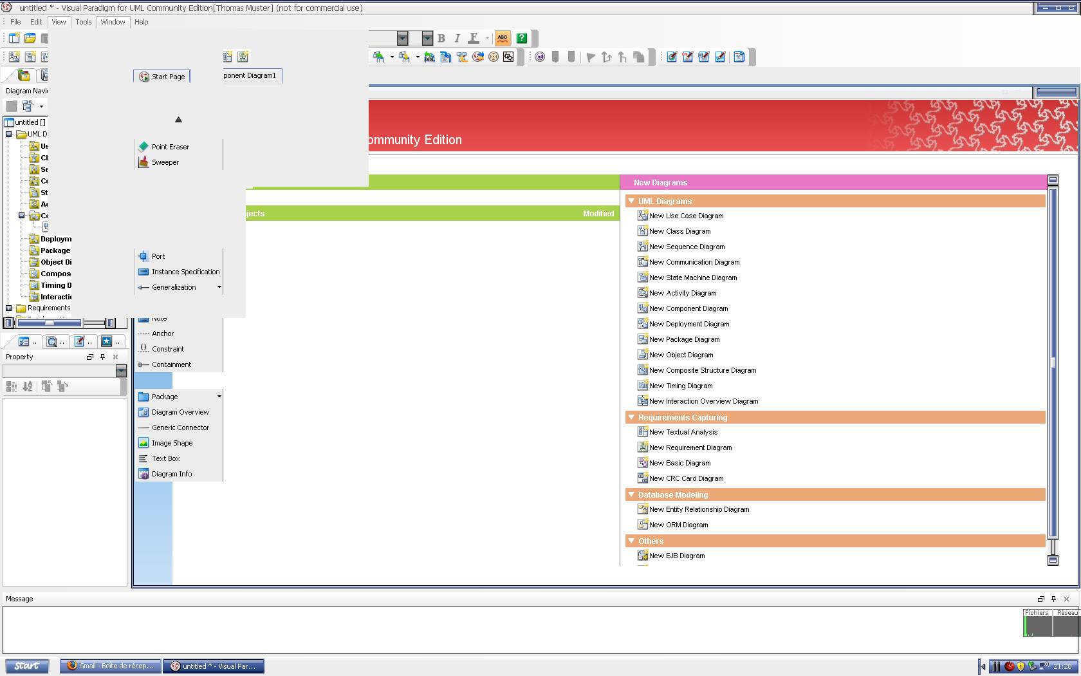Click the font color F icon
Screen dimensions: 1081x676
pos(474,38)
